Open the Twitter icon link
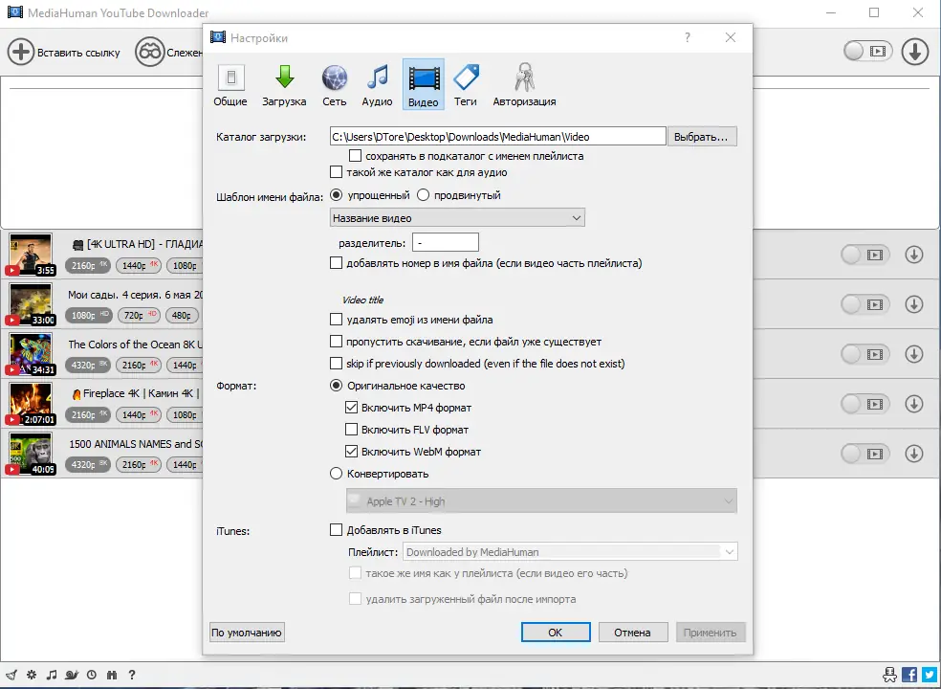The height and width of the screenshot is (689, 941). tap(930, 675)
